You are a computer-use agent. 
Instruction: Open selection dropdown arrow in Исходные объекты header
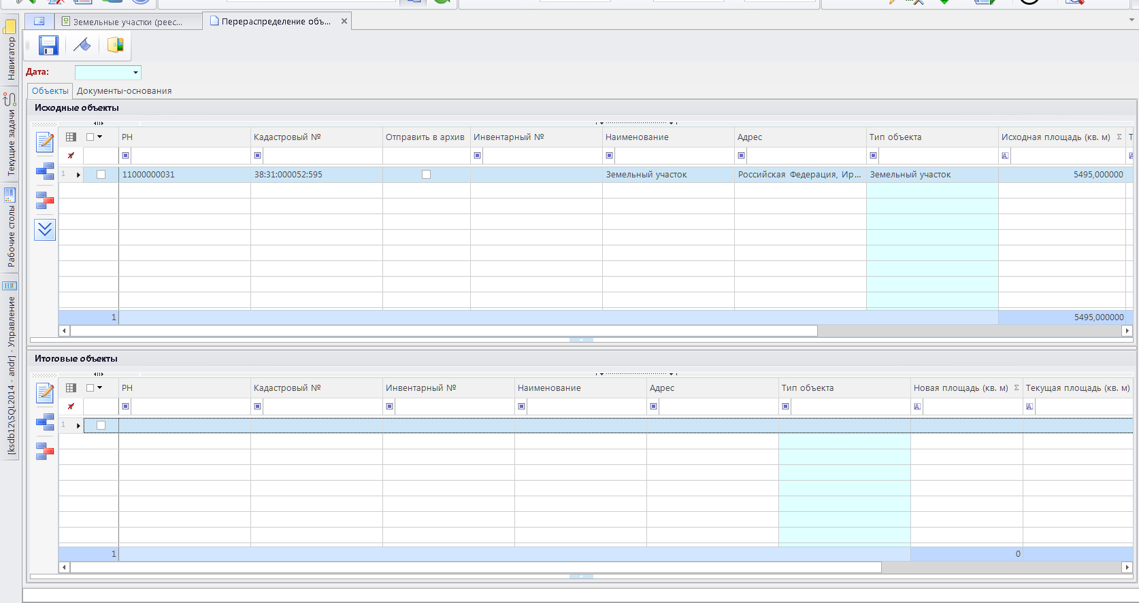pyautogui.click(x=100, y=137)
